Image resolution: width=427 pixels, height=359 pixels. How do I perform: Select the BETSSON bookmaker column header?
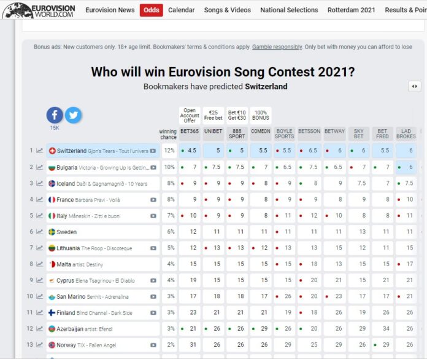[x=309, y=133]
